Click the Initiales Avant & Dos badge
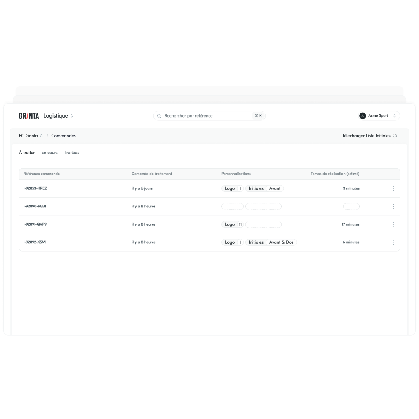 coord(271,242)
